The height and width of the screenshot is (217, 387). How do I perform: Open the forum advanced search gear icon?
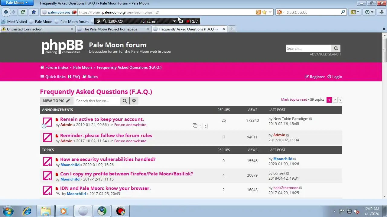pos(134,101)
